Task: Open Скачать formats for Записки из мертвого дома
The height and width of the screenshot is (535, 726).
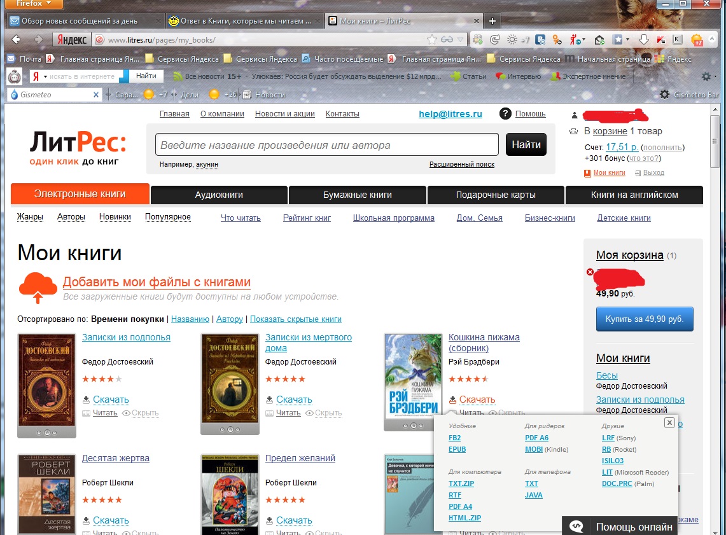Action: coord(294,400)
